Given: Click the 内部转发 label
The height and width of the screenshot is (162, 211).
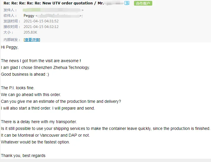Looking at the screenshot, I should click(12, 40).
